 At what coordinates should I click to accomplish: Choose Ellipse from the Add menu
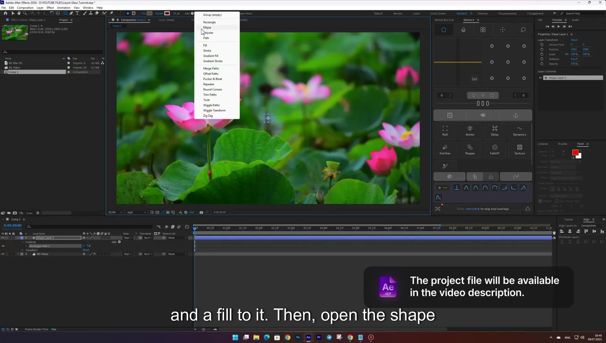tap(207, 27)
